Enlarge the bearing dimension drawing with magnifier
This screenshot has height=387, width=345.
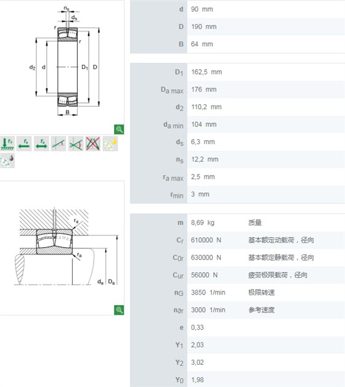tap(119, 129)
